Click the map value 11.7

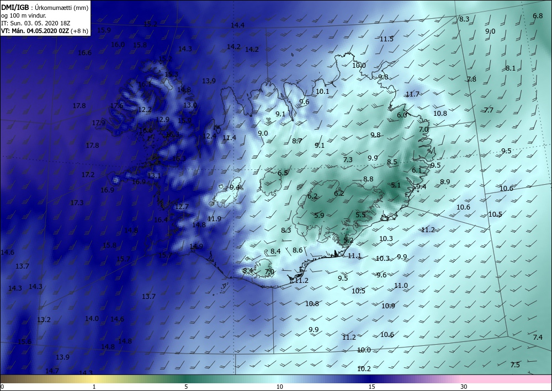412,94
